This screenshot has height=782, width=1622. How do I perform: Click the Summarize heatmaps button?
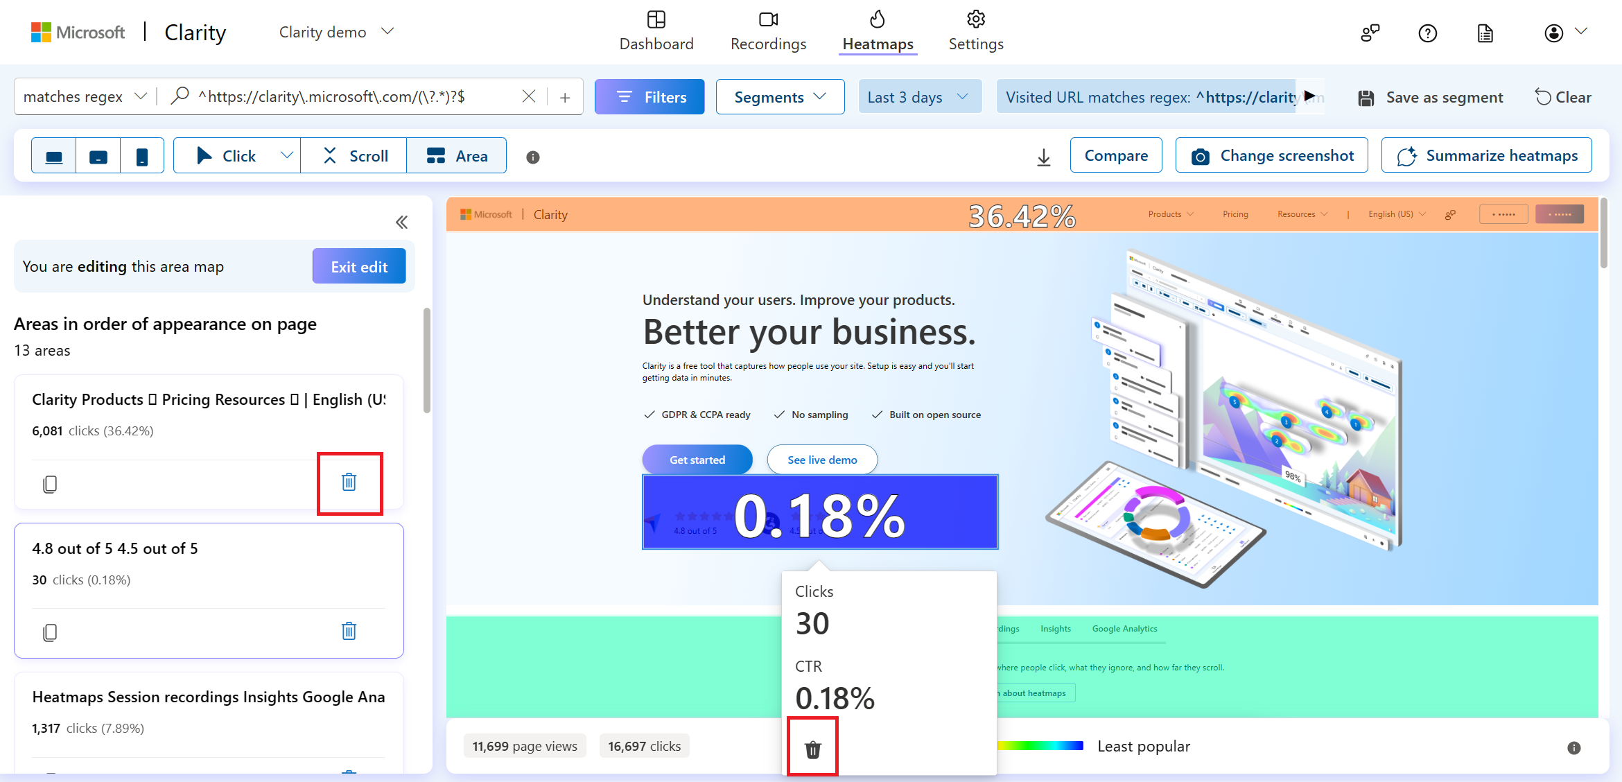click(x=1487, y=155)
